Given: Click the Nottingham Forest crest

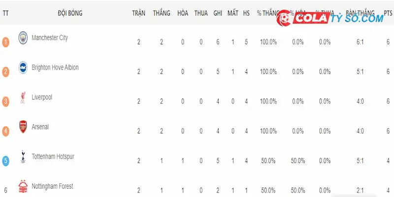Looking at the screenshot, I should (23, 187).
